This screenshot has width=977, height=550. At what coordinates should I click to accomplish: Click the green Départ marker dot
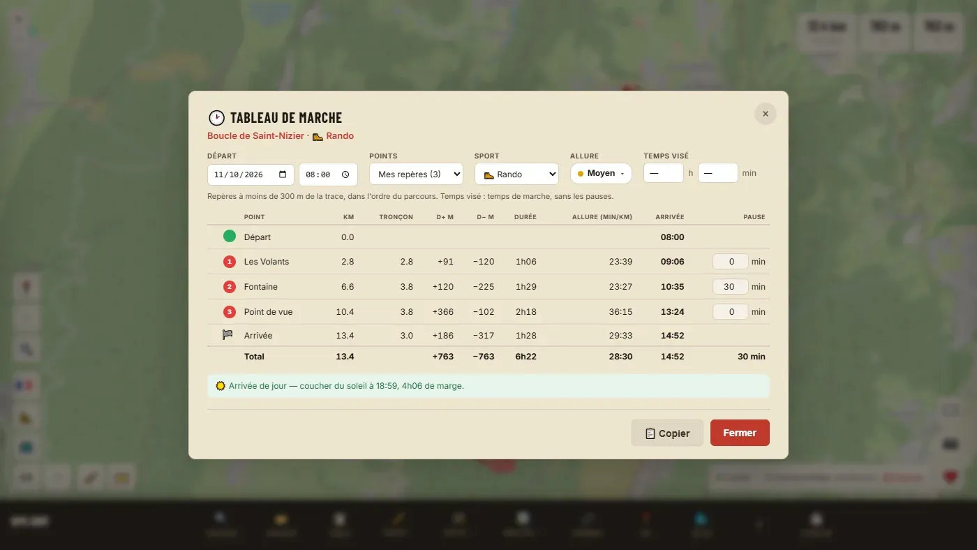pos(230,236)
